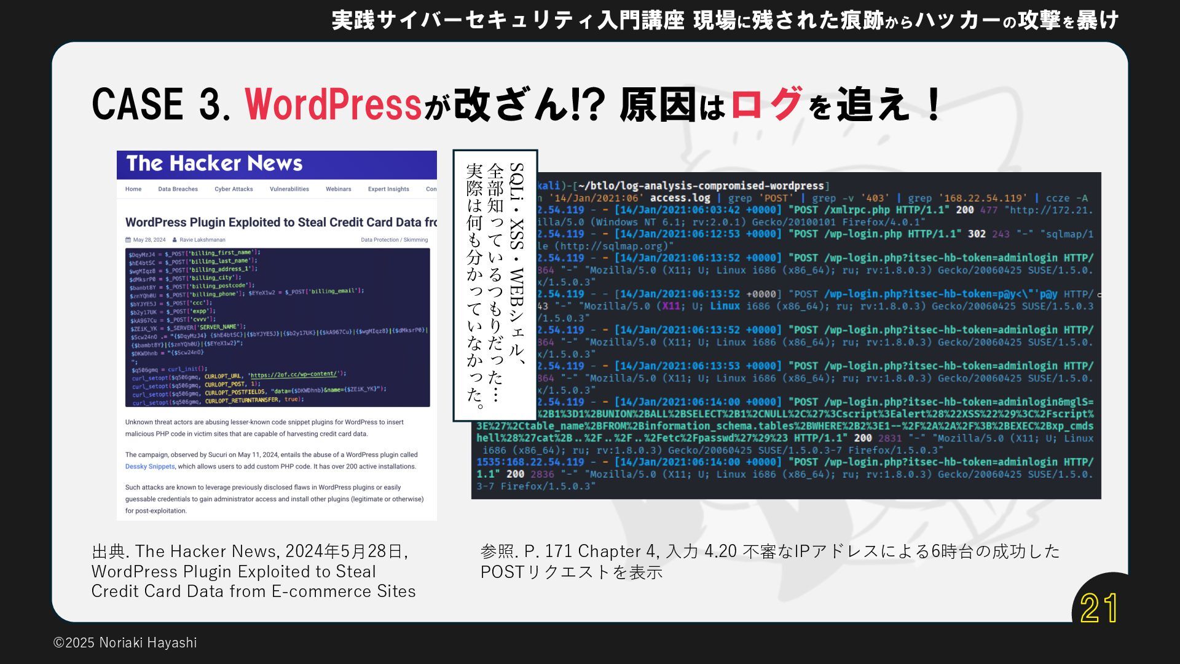
Task: Open the Data Breaches menu item
Action: click(x=178, y=189)
